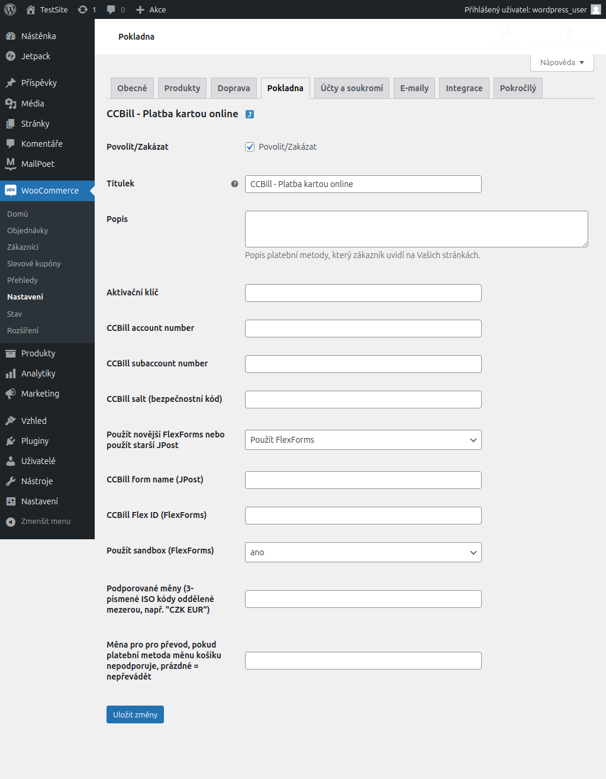This screenshot has width=606, height=779.
Task: Focus the CCBill salt field
Action: pos(363,400)
